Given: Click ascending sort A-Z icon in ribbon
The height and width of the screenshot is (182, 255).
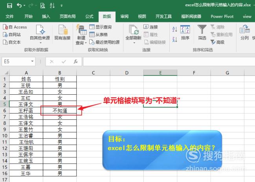Looking at the screenshot, I should (x=175, y=29).
